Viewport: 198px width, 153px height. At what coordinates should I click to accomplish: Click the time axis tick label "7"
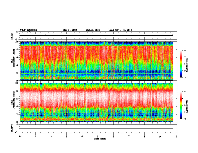[x=129, y=136]
